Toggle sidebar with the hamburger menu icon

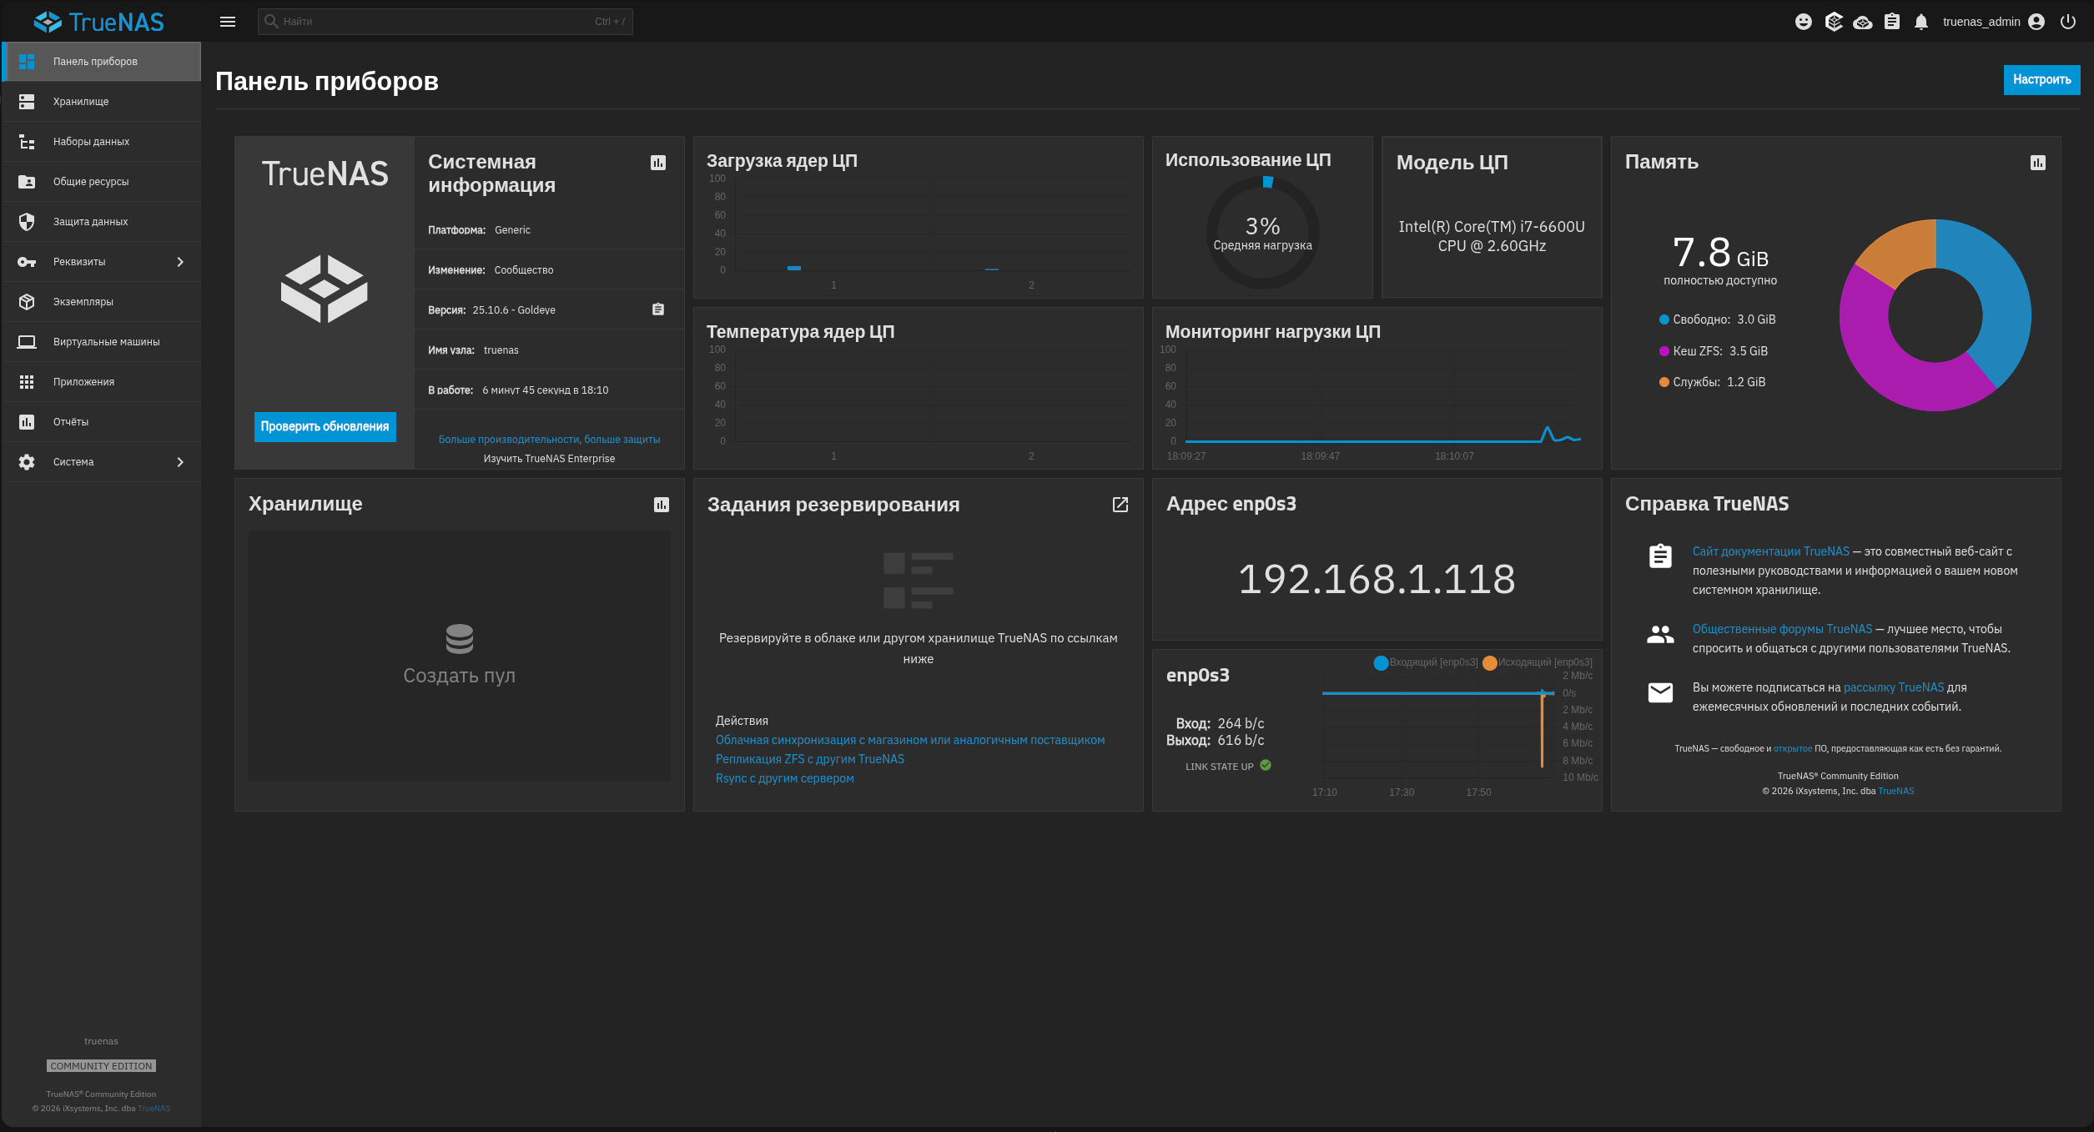click(x=228, y=22)
